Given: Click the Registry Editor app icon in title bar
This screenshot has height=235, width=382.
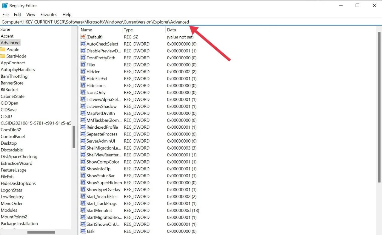Looking at the screenshot, I should [x=5, y=5].
